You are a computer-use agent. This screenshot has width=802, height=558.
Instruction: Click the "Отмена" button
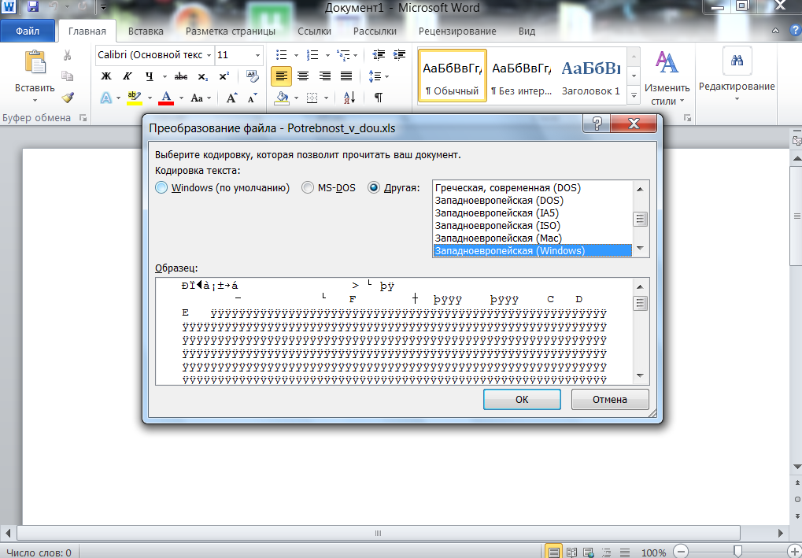pos(610,399)
